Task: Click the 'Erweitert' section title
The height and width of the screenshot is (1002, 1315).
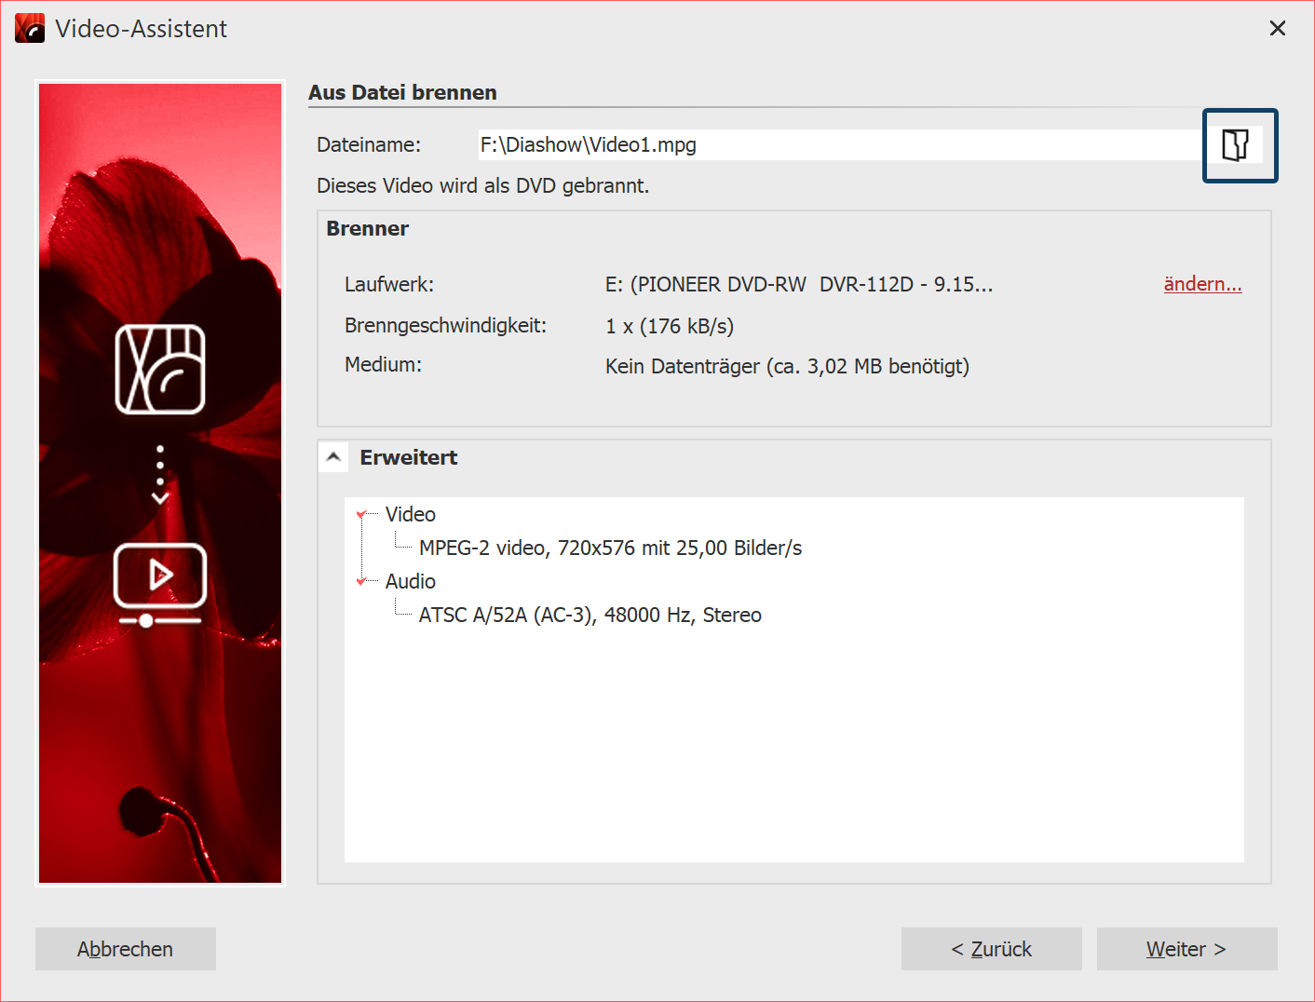Action: [x=409, y=457]
